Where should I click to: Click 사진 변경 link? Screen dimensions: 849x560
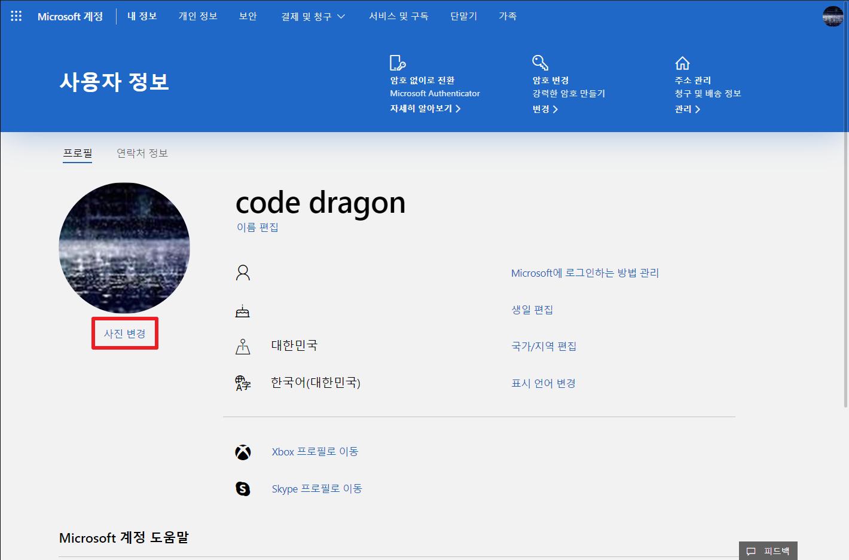coord(125,333)
